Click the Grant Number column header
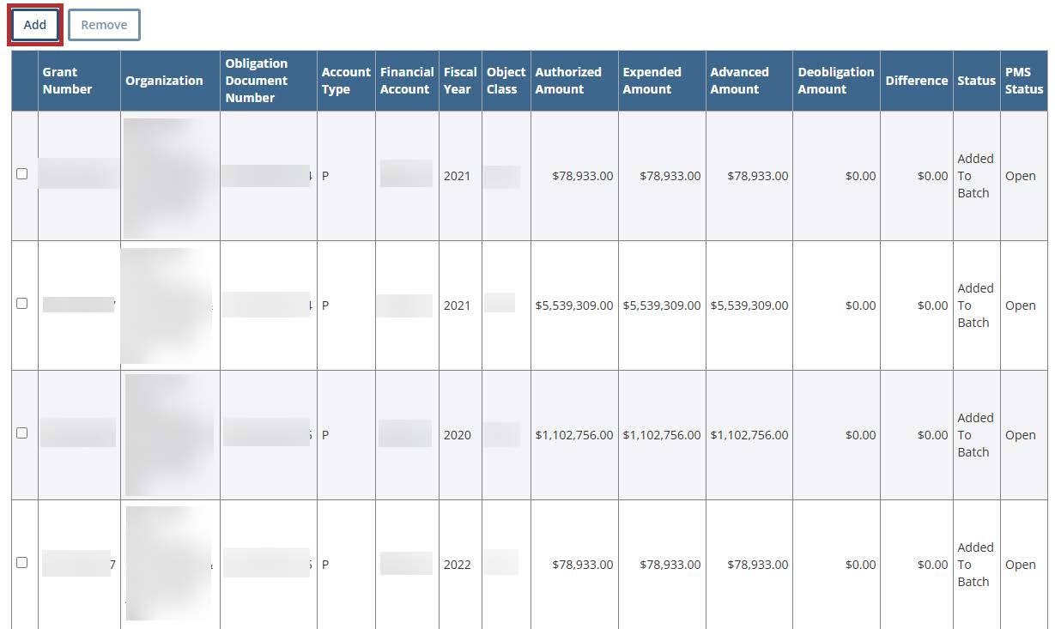Image resolution: width=1055 pixels, height=629 pixels. [67, 81]
